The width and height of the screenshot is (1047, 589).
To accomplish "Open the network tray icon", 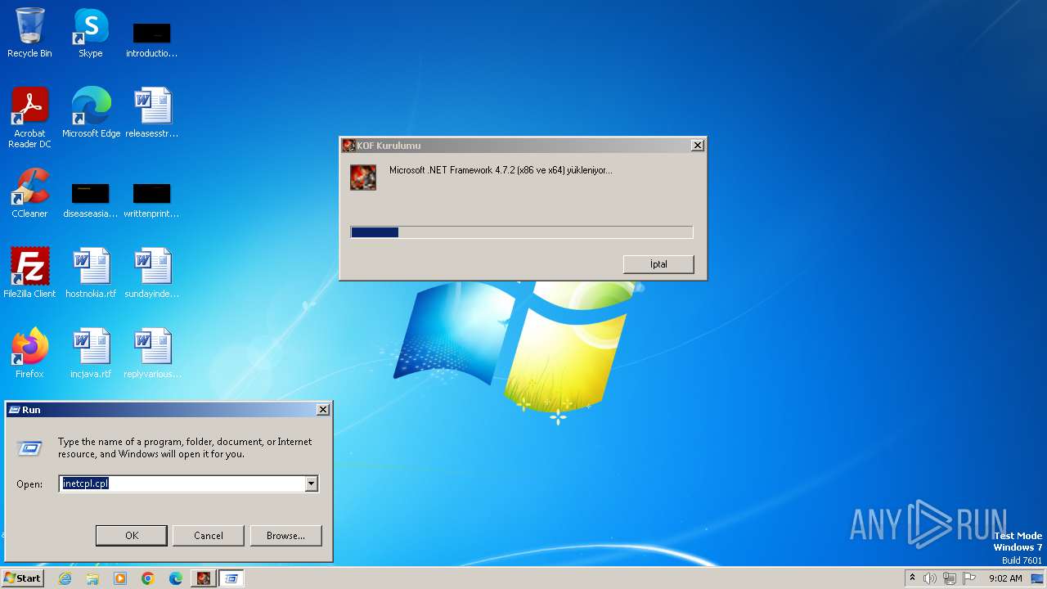I will [950, 578].
